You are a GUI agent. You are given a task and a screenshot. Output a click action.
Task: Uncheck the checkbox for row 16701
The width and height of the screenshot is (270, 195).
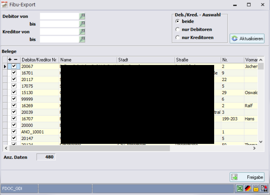tap(14, 73)
